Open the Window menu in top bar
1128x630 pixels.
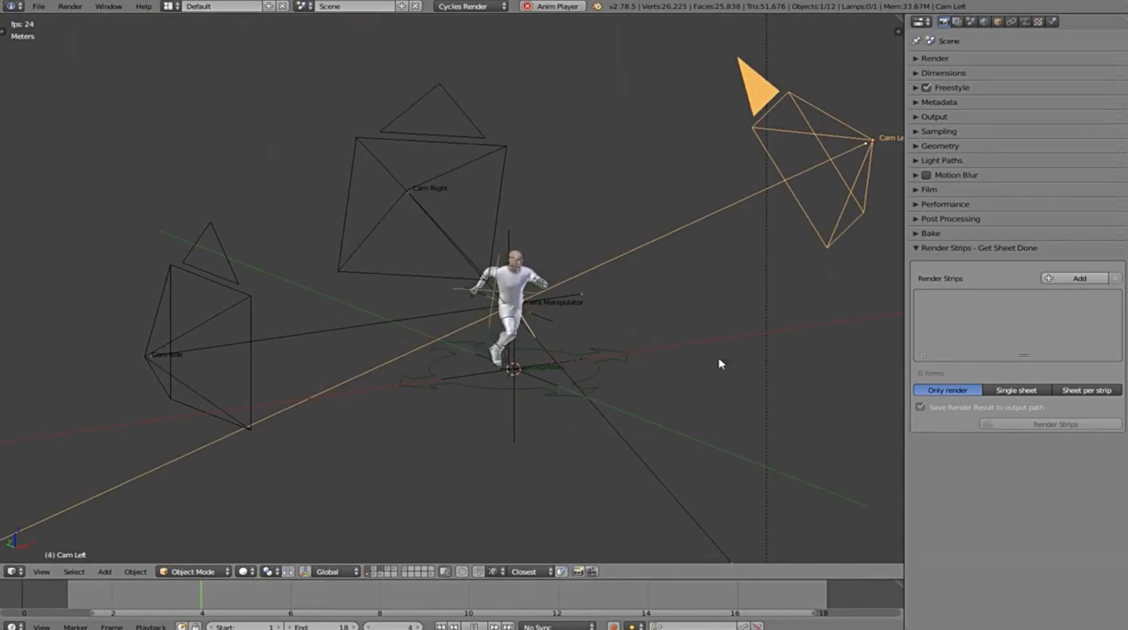[108, 6]
